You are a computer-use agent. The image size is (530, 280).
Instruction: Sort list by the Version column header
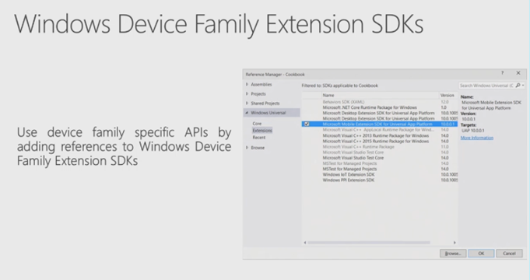[x=448, y=95]
